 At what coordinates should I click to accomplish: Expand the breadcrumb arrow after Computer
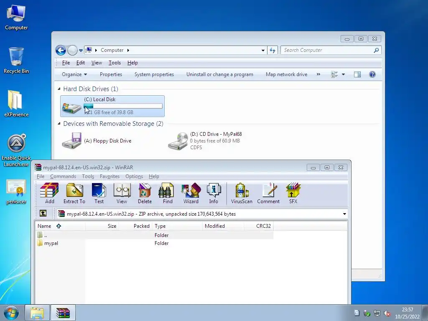coord(128,50)
